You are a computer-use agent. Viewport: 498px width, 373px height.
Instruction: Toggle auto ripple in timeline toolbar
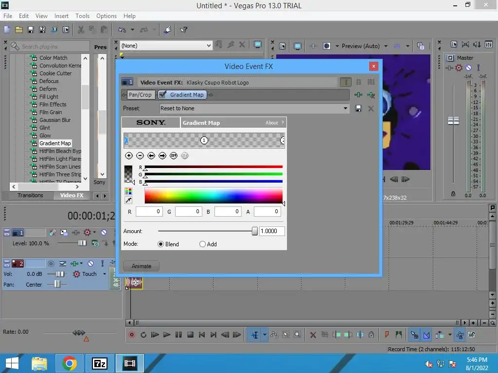(440, 335)
